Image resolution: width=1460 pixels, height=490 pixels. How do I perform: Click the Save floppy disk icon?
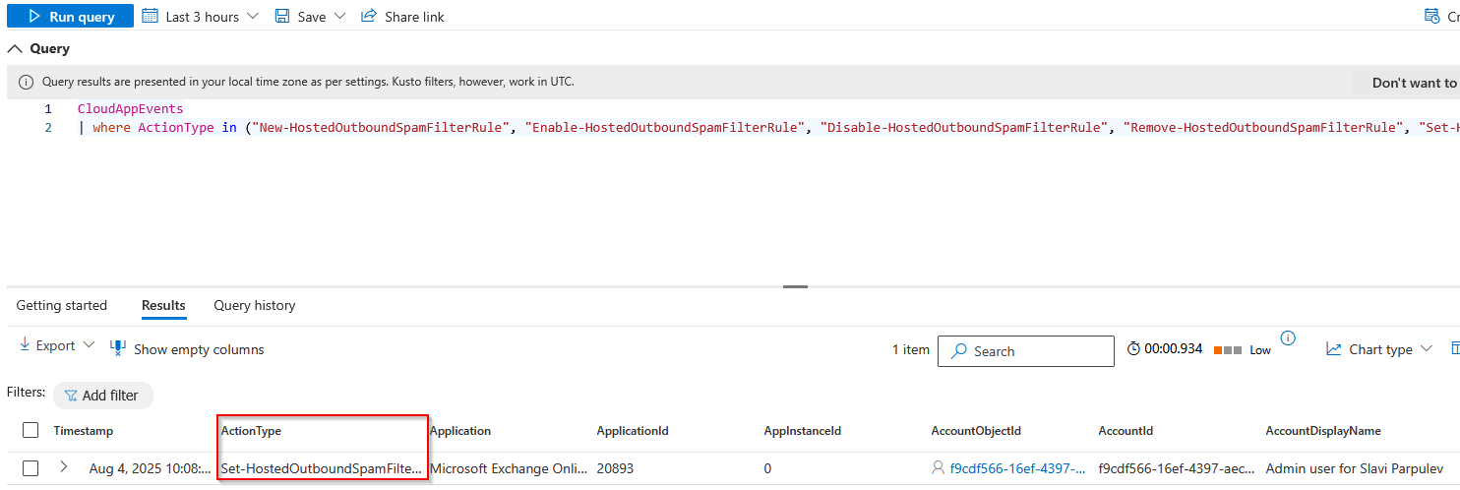pos(282,17)
